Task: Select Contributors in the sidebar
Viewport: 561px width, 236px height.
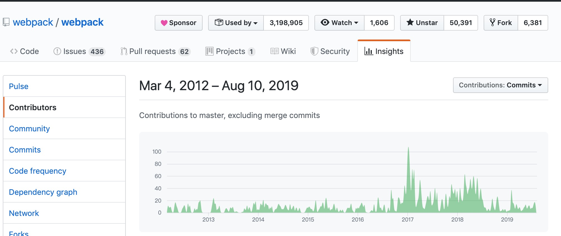Action: (x=64, y=107)
